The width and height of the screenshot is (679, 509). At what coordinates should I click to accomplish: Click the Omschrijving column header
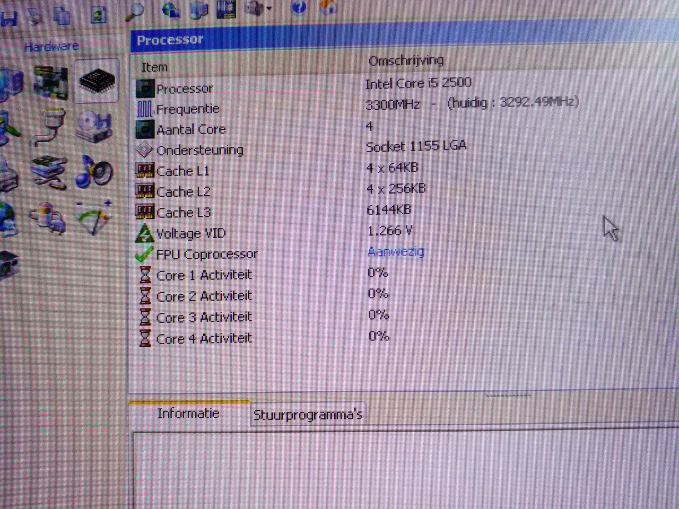click(x=406, y=60)
